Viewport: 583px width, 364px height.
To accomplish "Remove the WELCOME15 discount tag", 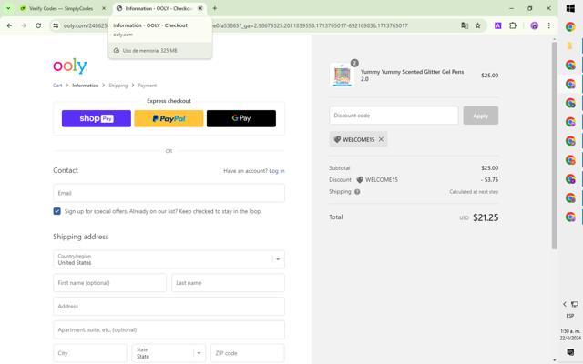I will (381, 139).
